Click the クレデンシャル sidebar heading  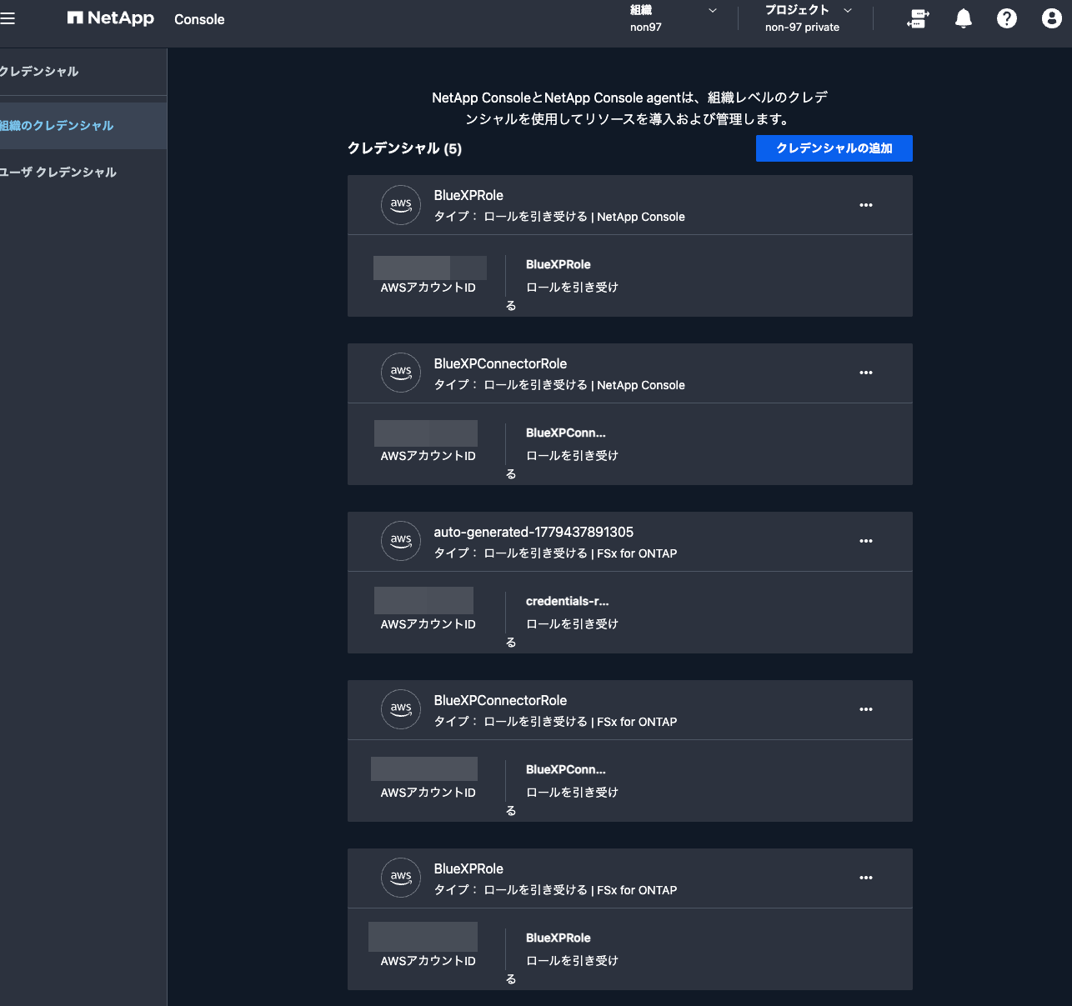coord(39,72)
